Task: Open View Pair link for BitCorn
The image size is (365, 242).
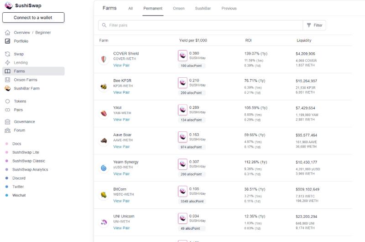Action: click(121, 201)
